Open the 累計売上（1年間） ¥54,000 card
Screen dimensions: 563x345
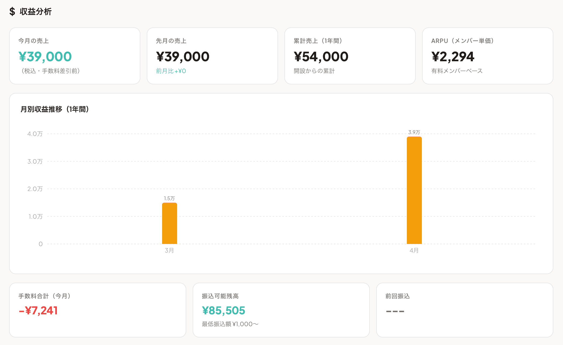[x=350, y=56]
